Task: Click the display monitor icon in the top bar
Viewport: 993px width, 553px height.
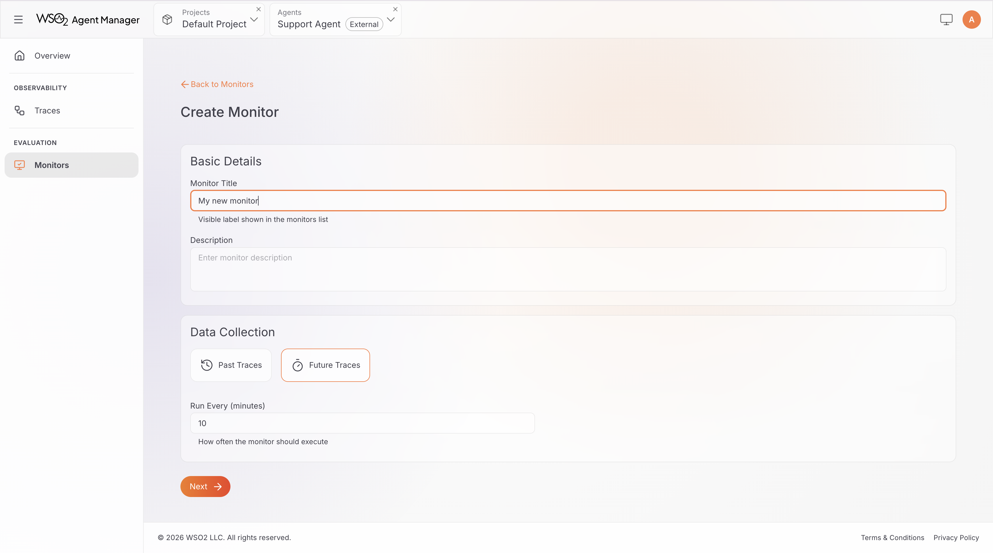Action: coord(946,19)
